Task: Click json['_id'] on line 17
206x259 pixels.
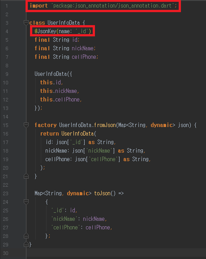Action: click(x=71, y=142)
